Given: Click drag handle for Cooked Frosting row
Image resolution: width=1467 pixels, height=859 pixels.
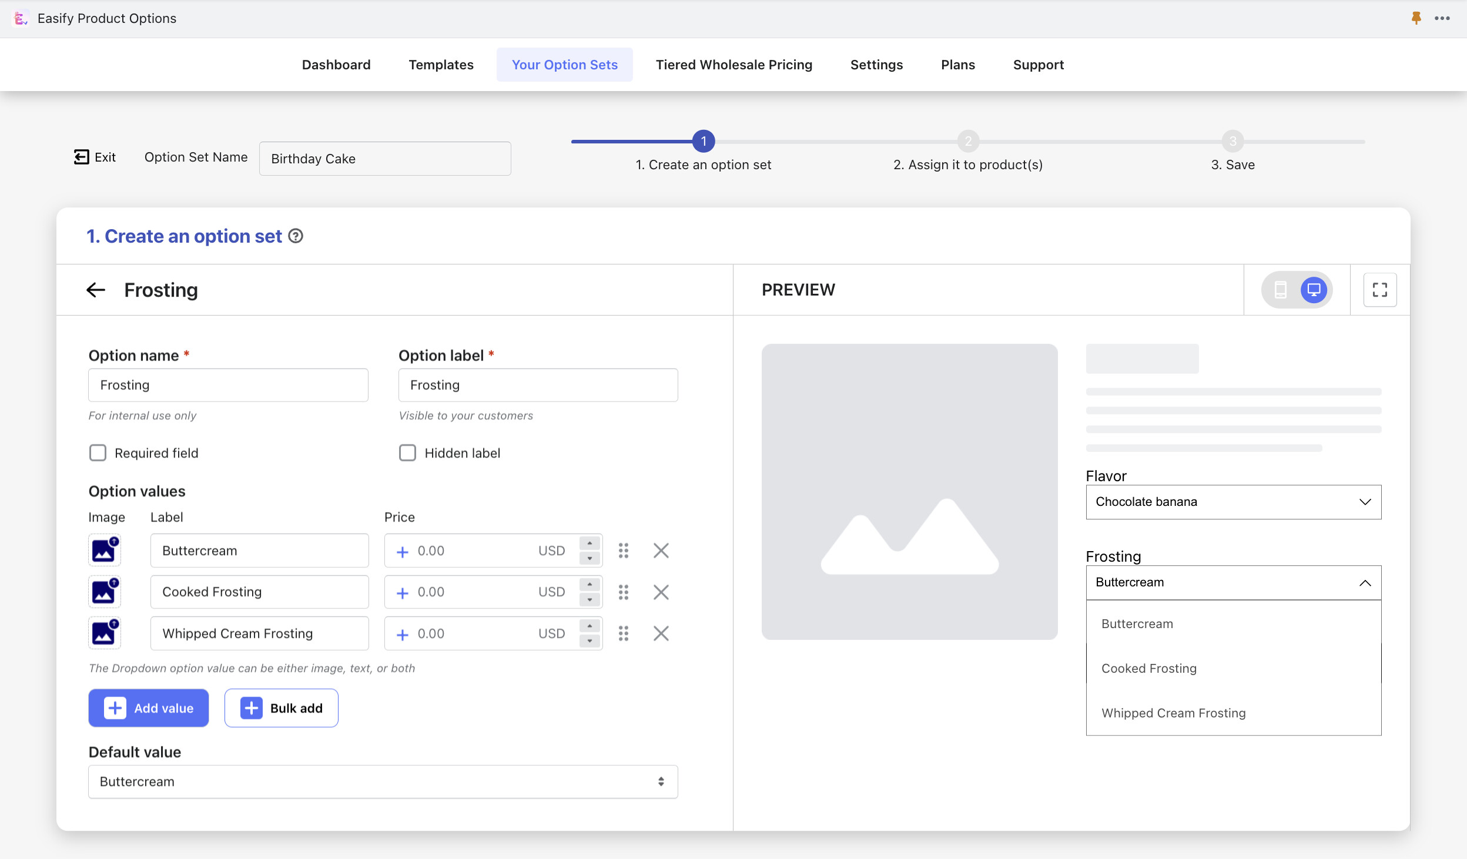Looking at the screenshot, I should (x=624, y=592).
